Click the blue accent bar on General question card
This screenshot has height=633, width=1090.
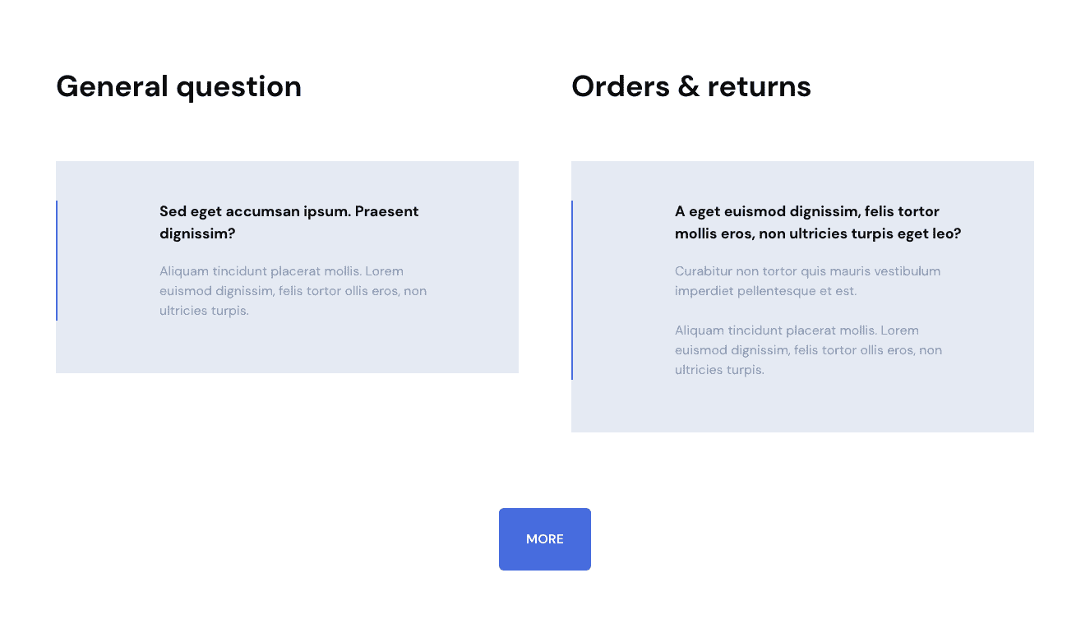57,260
